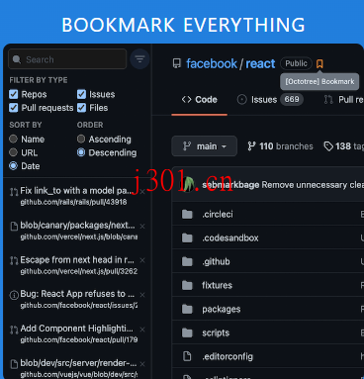Click the pull request icon on Fix link_to bookmark

tap(14, 192)
